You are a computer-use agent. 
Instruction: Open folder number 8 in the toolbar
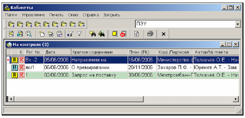click(x=73, y=24)
